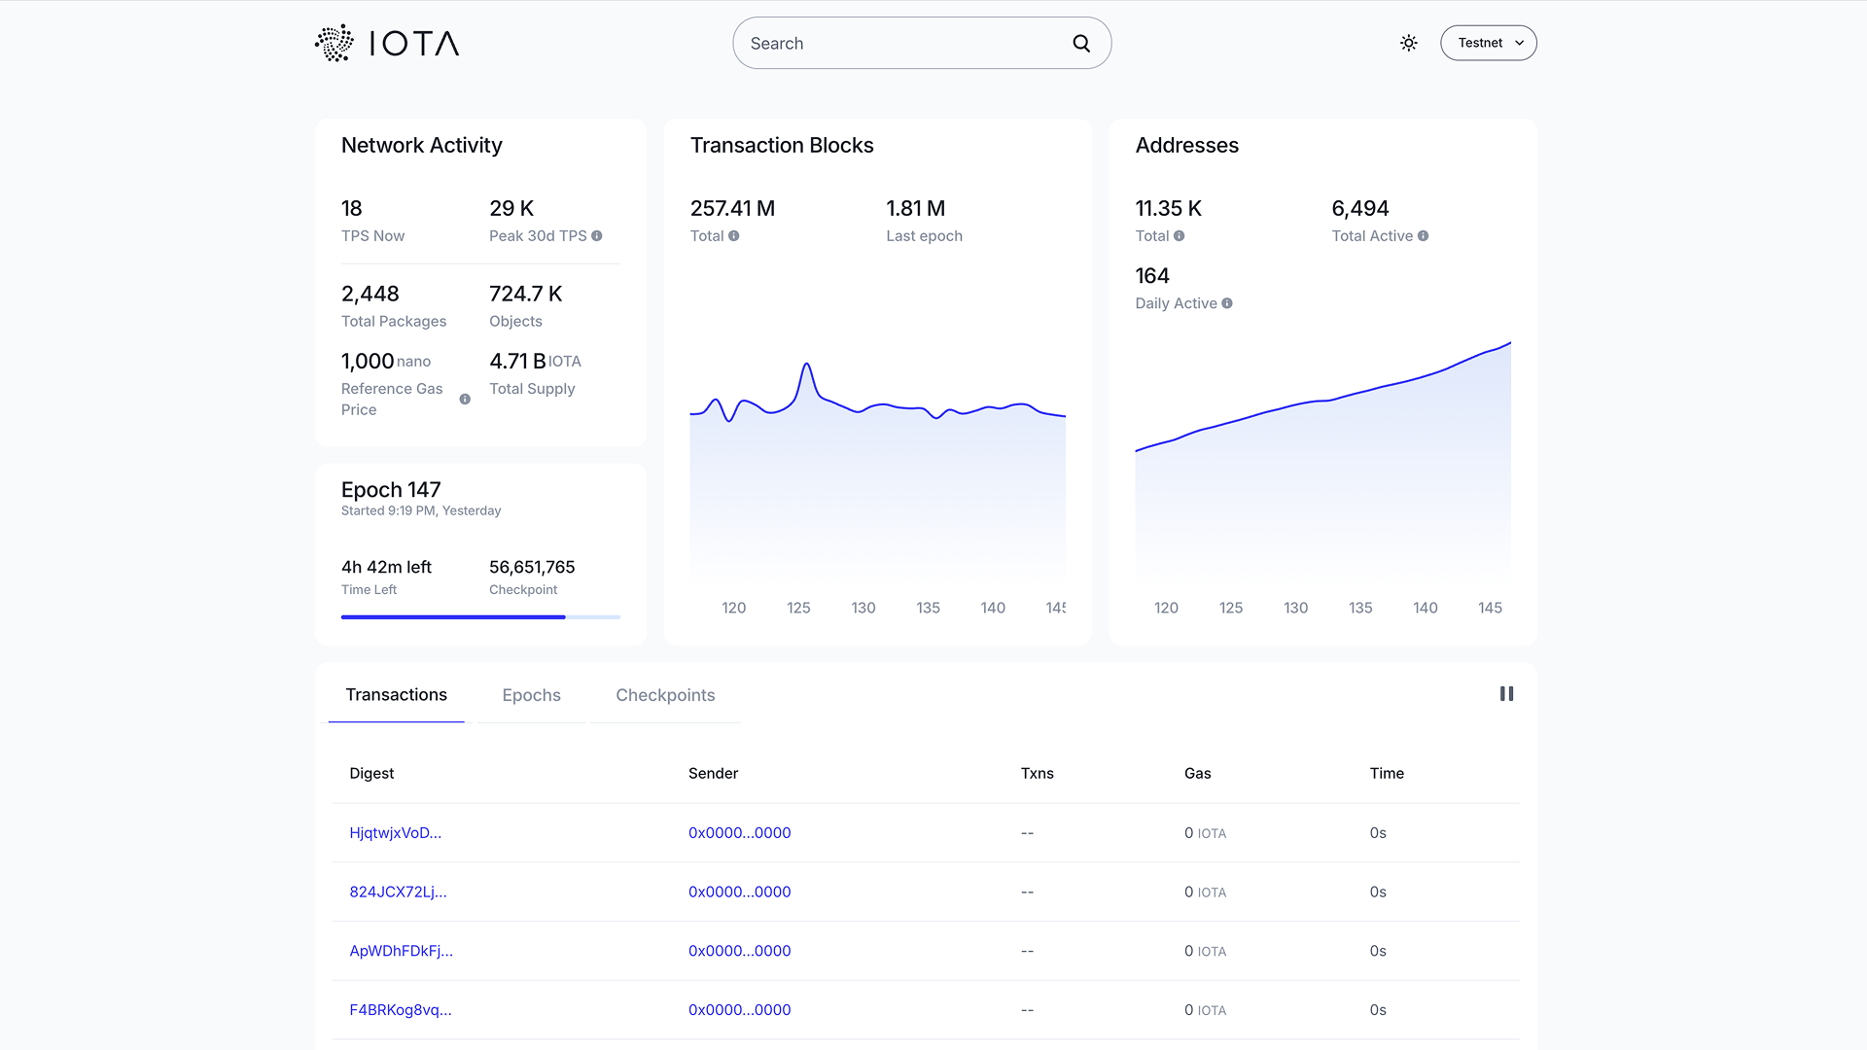Click the search magnifier icon
1867x1050 pixels.
point(1081,43)
